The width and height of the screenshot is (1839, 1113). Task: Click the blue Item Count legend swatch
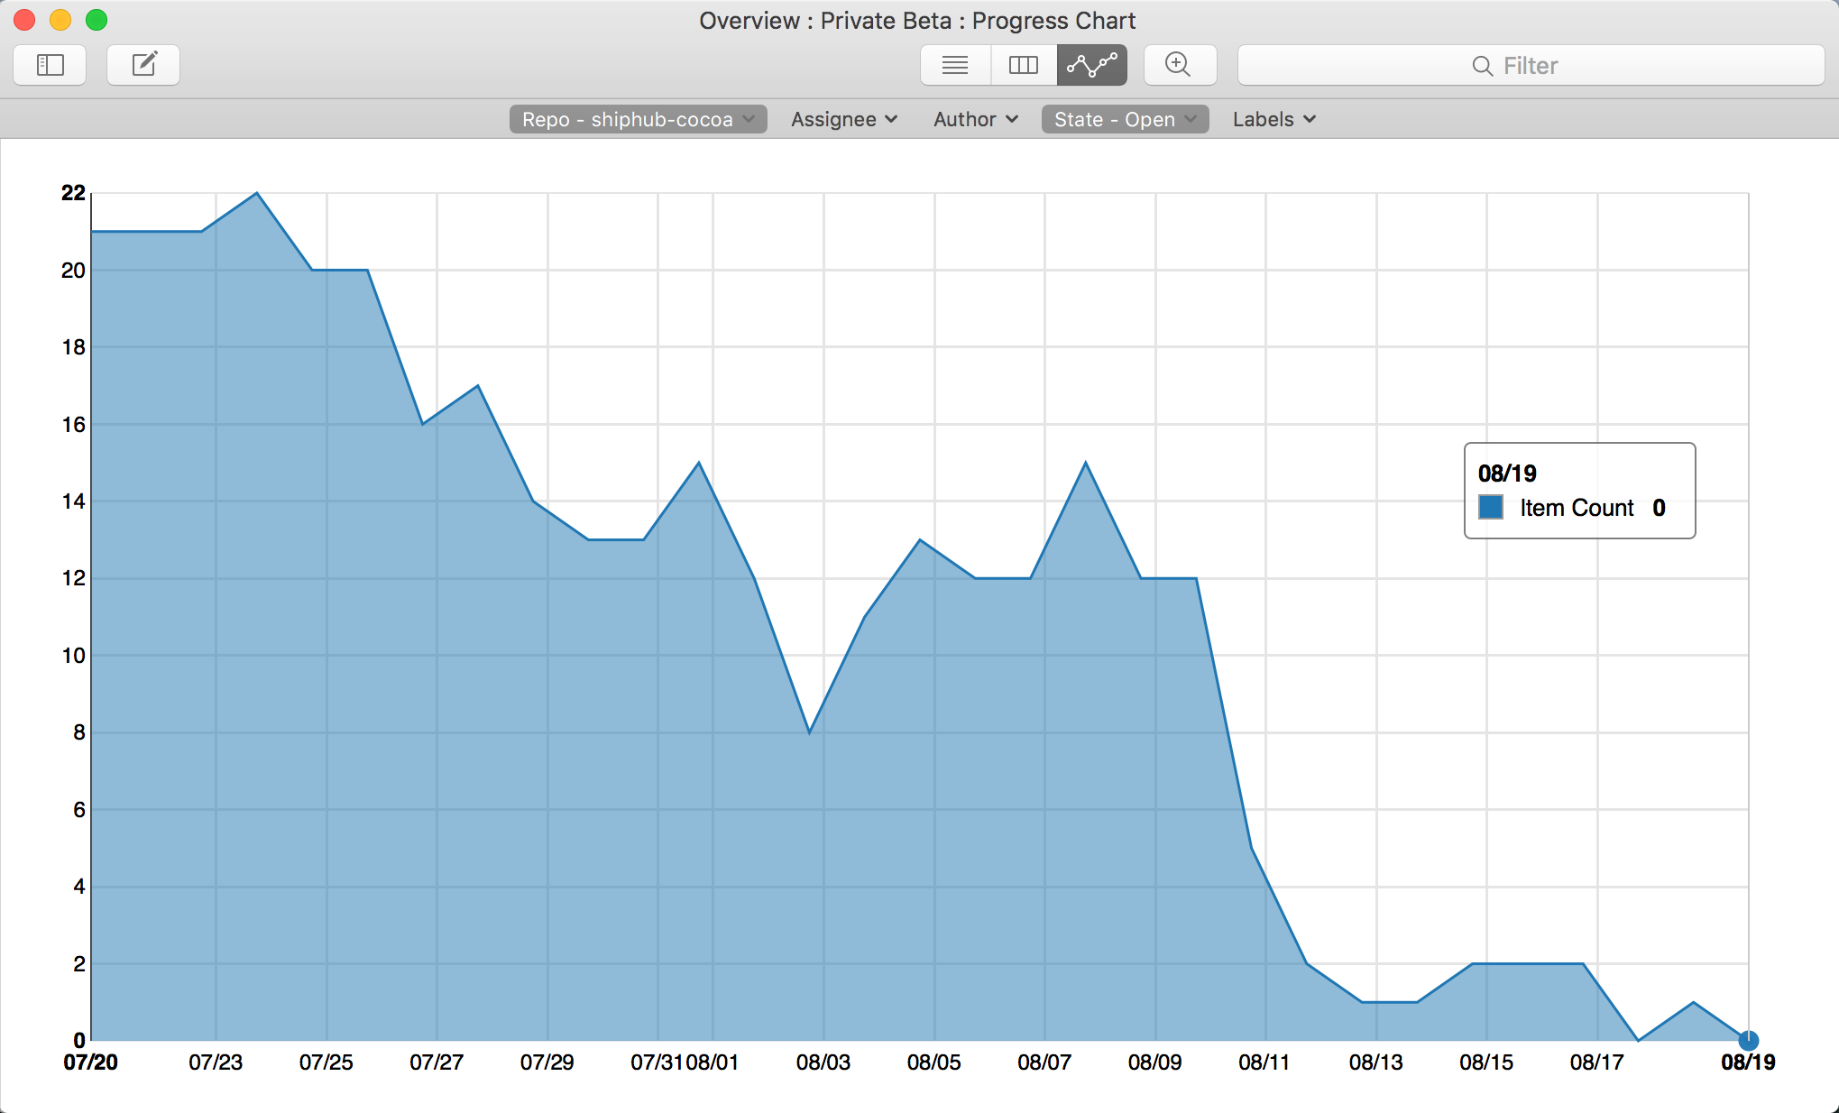pyautogui.click(x=1491, y=507)
